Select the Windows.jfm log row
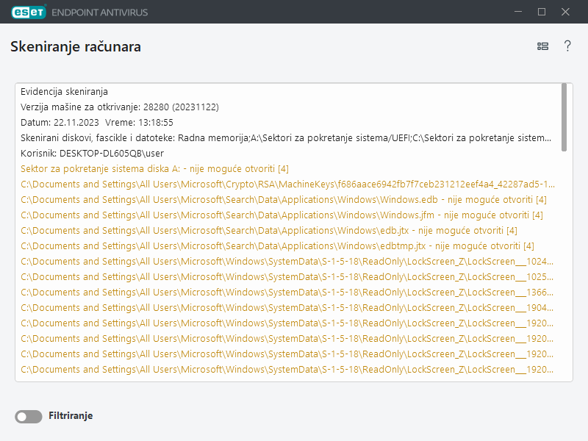Screen dimensions: 588x441 coord(282,215)
